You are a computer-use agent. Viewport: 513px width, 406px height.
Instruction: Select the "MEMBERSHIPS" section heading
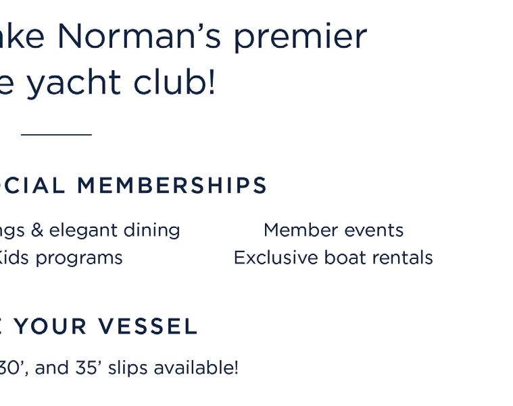point(172,185)
